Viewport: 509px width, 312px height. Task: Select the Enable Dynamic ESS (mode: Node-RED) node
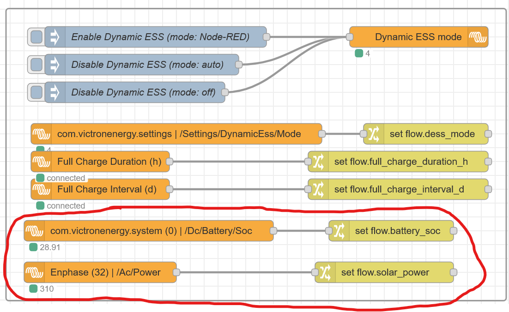(x=156, y=37)
